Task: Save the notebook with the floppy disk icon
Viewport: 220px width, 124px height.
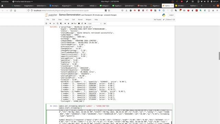Action: 46,23
